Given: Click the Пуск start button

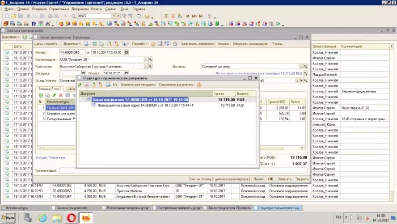Looking at the screenshot, I should [x=8, y=218].
